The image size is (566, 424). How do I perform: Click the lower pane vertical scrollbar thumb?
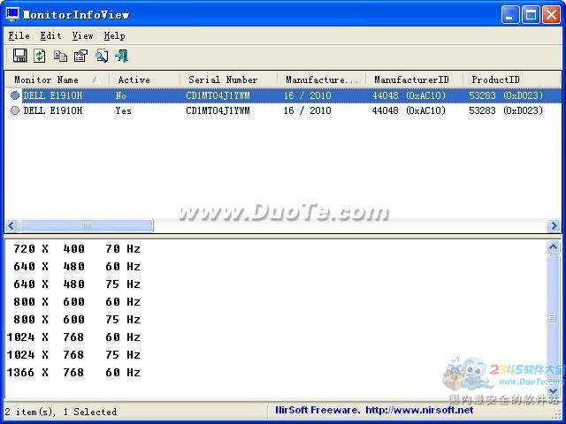554,319
